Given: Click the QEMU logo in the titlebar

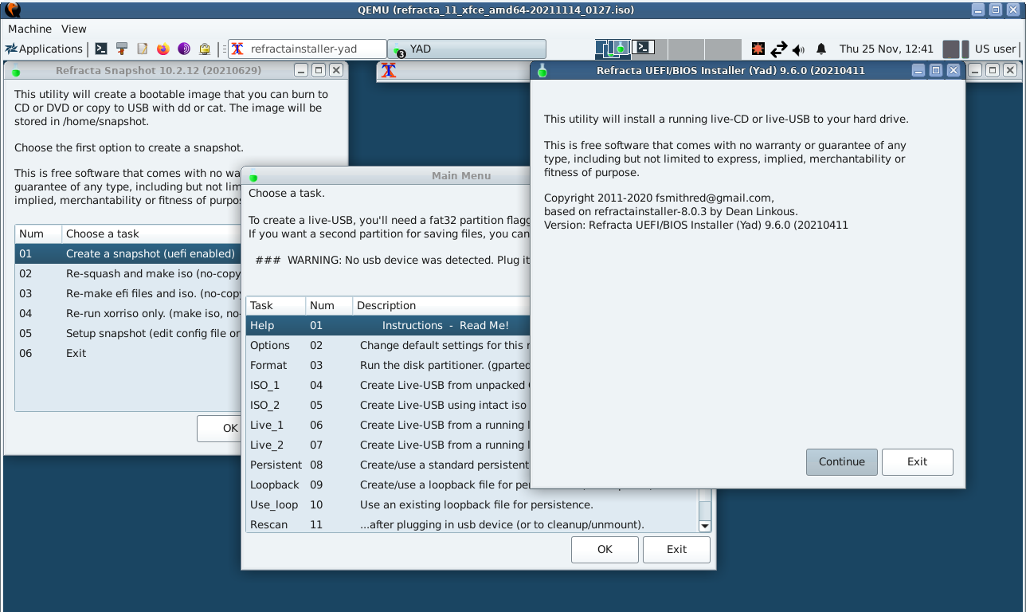Looking at the screenshot, I should click(13, 10).
